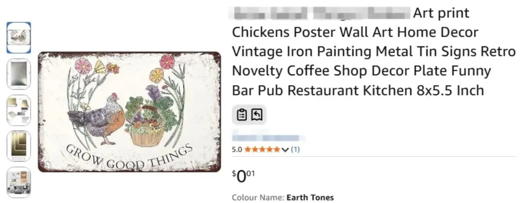Expand the star rating breakdown chevron
This screenshot has height=203, width=524.
point(285,150)
